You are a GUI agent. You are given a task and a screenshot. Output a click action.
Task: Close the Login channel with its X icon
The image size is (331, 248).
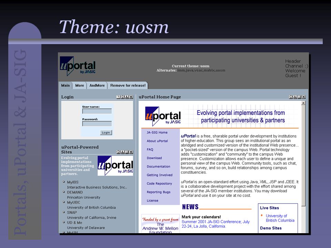click(131, 97)
